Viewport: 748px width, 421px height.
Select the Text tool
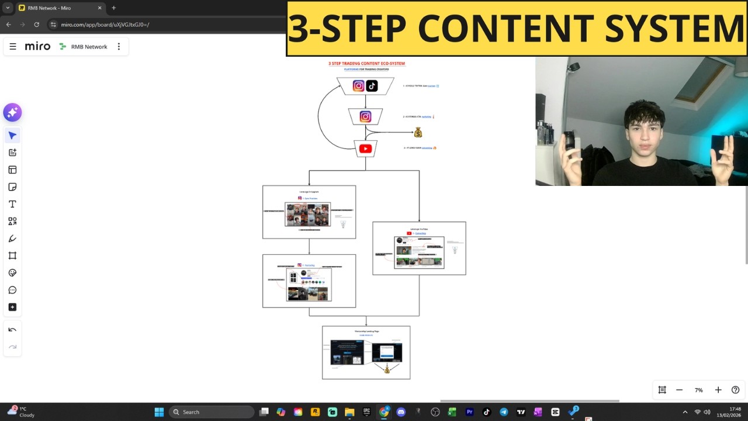point(12,204)
